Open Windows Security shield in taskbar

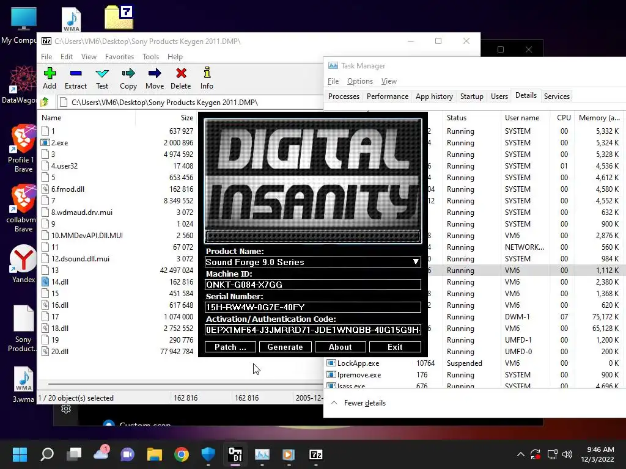(x=208, y=454)
